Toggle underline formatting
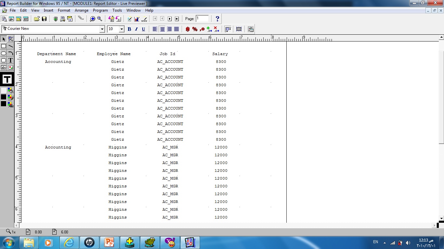Screen dimensions: 444x249 [143, 29]
